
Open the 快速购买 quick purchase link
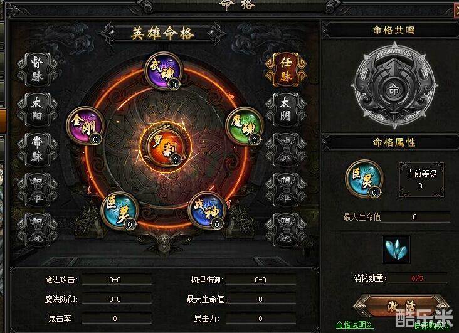pyautogui.click(x=432, y=325)
